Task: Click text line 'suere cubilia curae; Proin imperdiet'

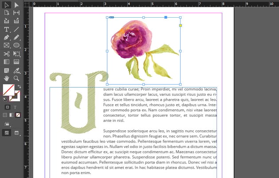Action: click(160, 89)
